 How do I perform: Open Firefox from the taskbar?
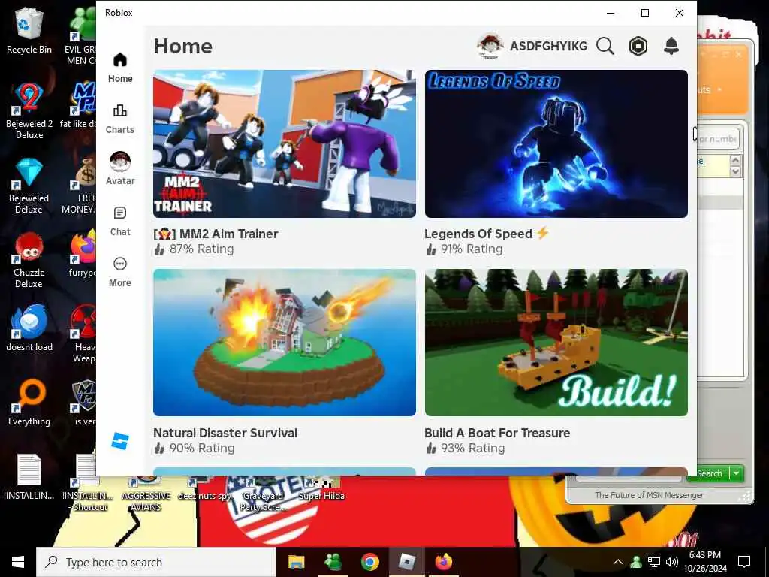(x=444, y=562)
